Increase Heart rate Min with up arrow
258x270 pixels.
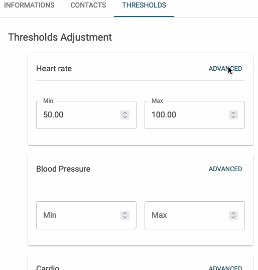pos(125,113)
